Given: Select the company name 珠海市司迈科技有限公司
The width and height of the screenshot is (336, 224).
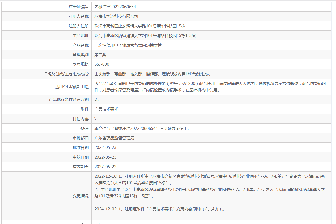Looking at the screenshot, I should 116,16.
